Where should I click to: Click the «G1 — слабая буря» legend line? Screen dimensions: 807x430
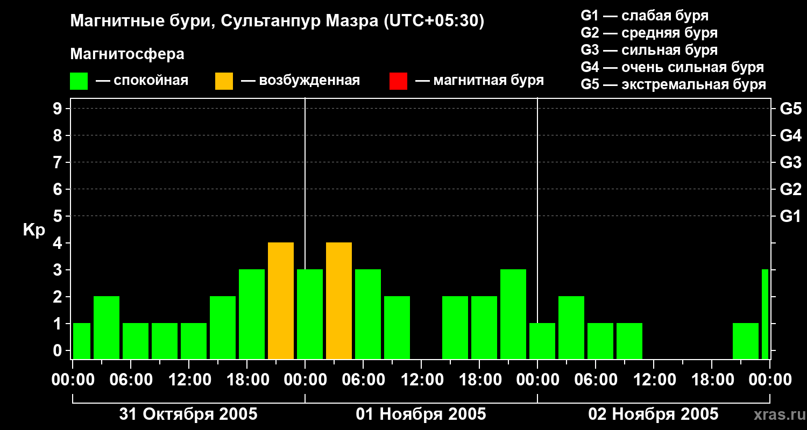[x=645, y=15]
